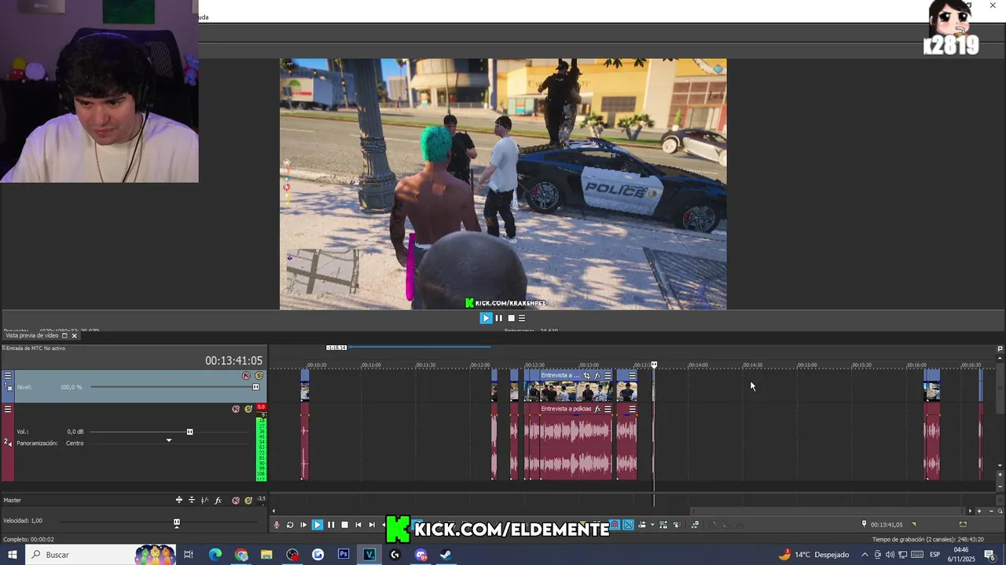Open the auto ripple mode dropdown arrow
Viewport: 1006px width, 565px height.
(652, 525)
